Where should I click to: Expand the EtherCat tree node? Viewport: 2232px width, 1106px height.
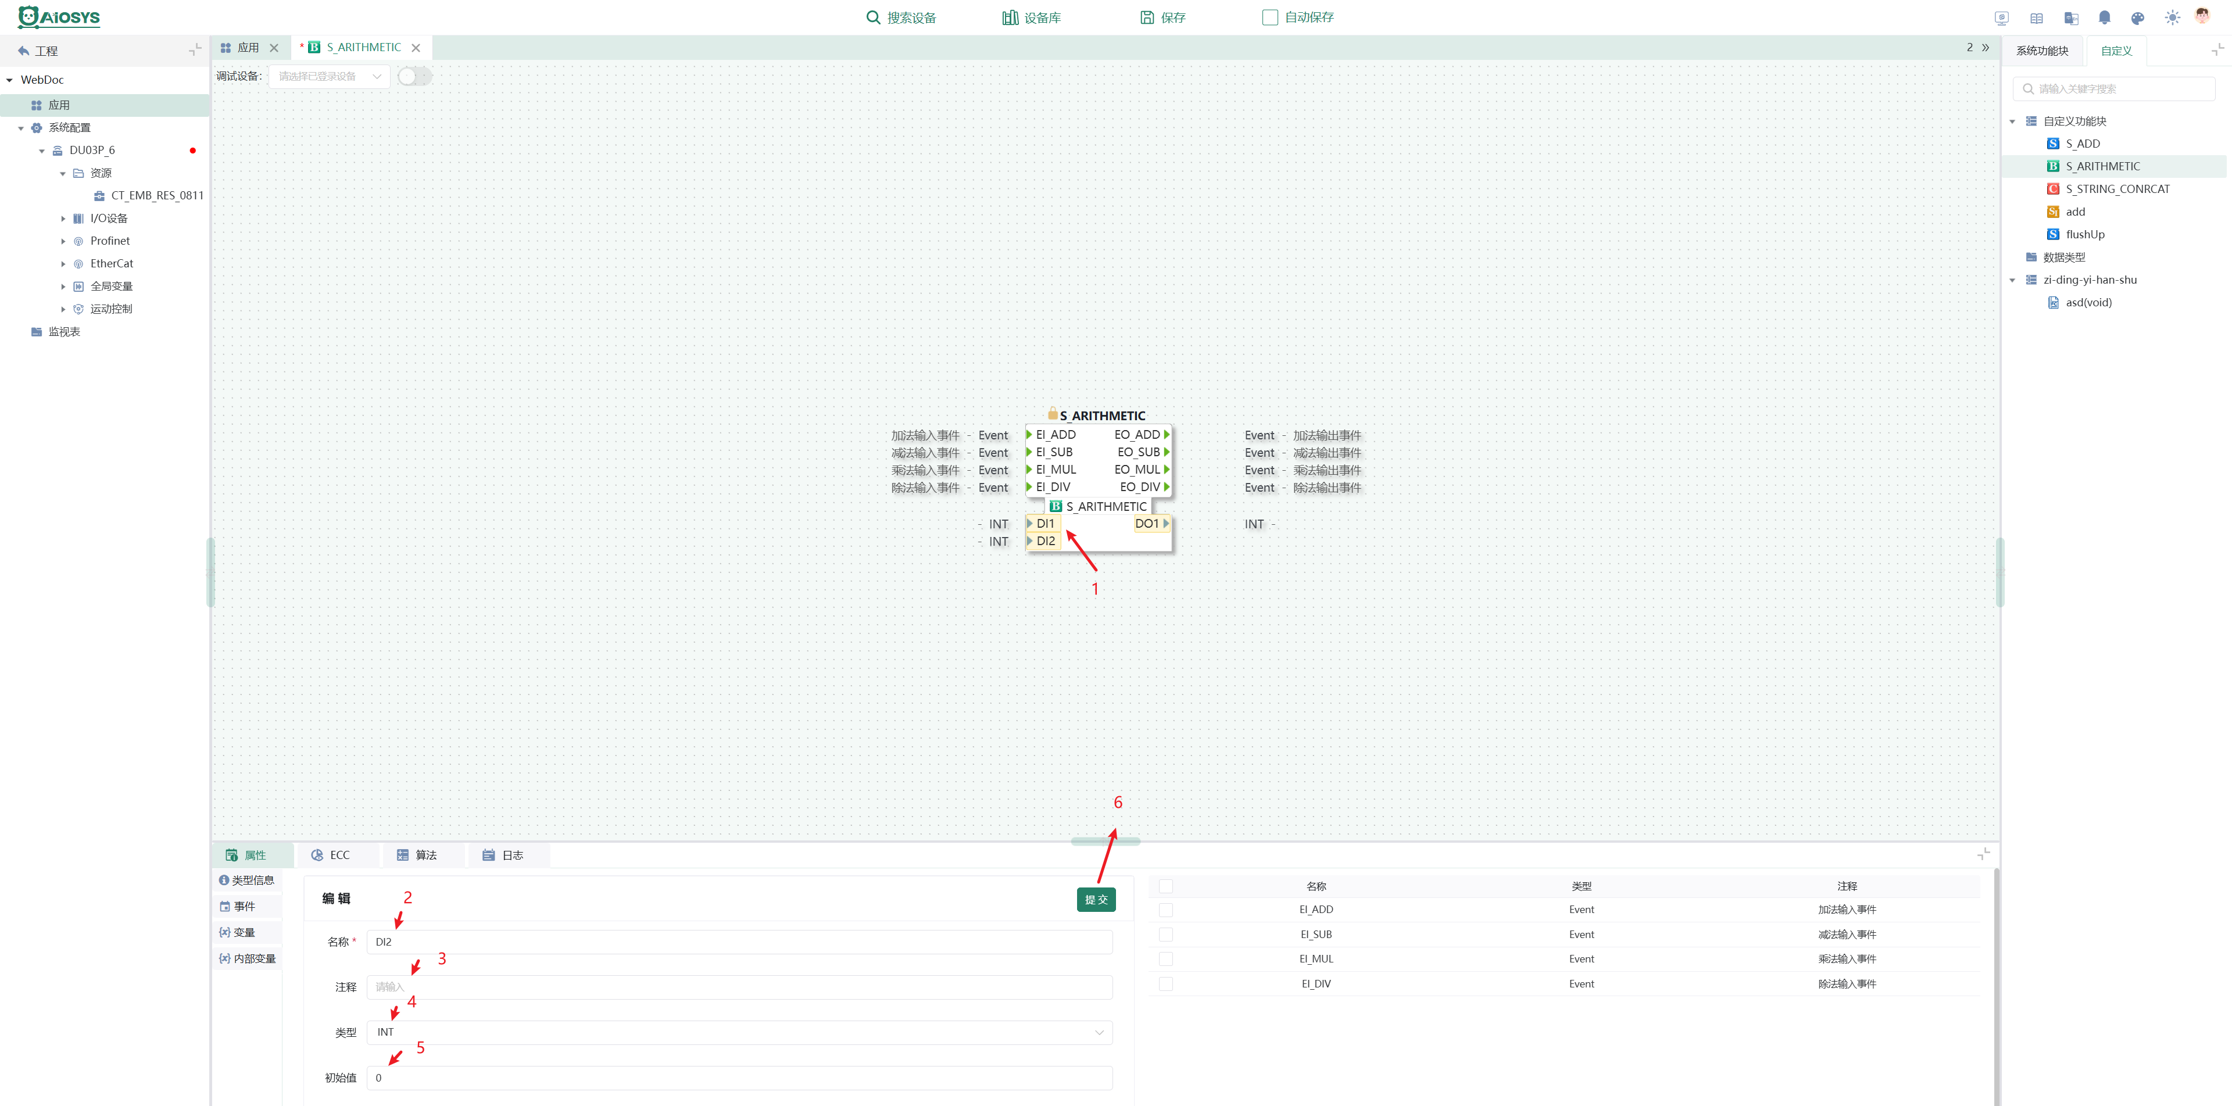pyautogui.click(x=62, y=263)
